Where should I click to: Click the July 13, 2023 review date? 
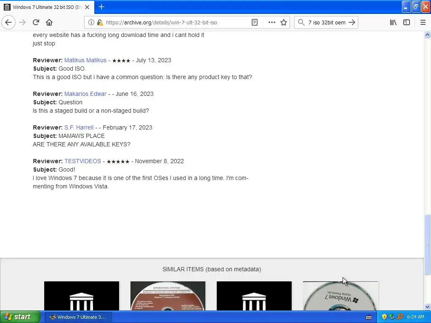153,60
